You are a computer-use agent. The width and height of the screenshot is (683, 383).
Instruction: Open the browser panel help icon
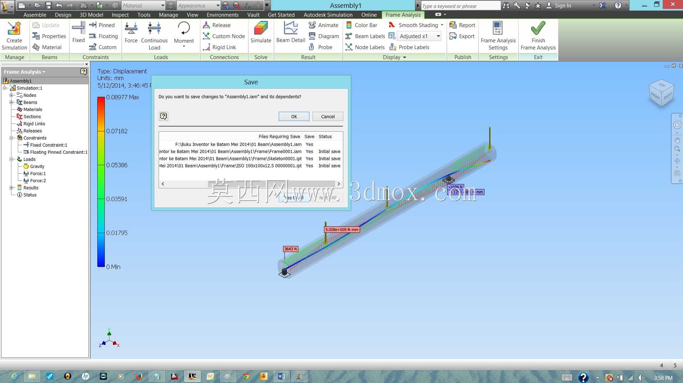pos(83,72)
